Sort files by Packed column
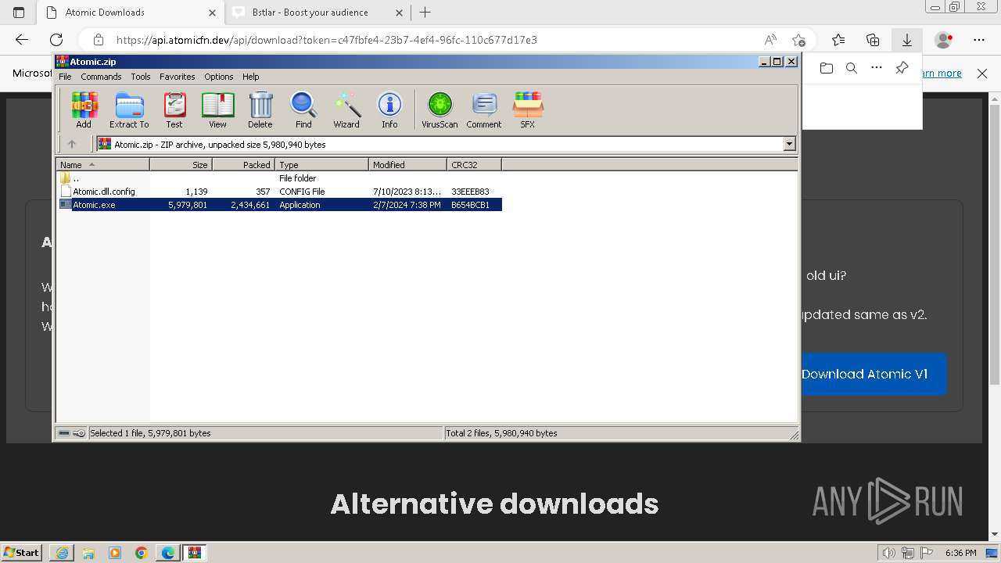This screenshot has height=563, width=1001. point(243,164)
